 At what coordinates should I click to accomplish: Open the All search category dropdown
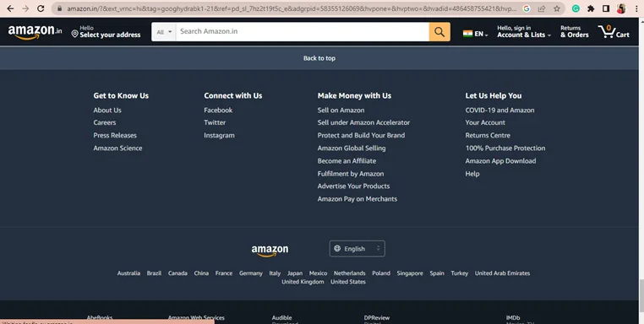pos(164,31)
